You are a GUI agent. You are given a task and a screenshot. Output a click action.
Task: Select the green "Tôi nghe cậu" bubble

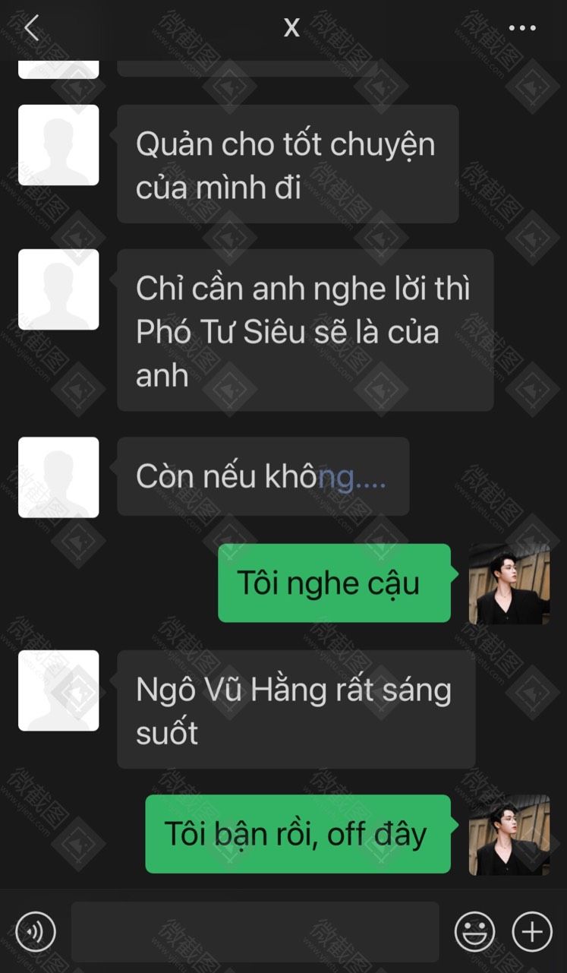(334, 583)
